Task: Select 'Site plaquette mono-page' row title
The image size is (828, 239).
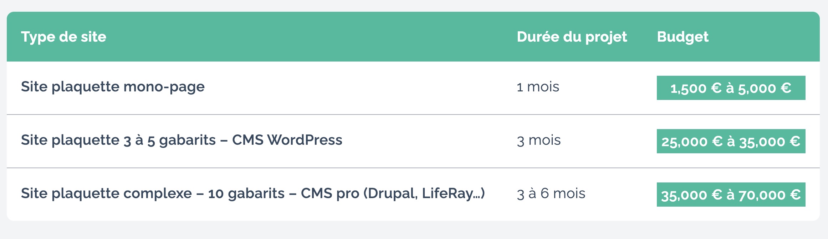Action: point(113,87)
